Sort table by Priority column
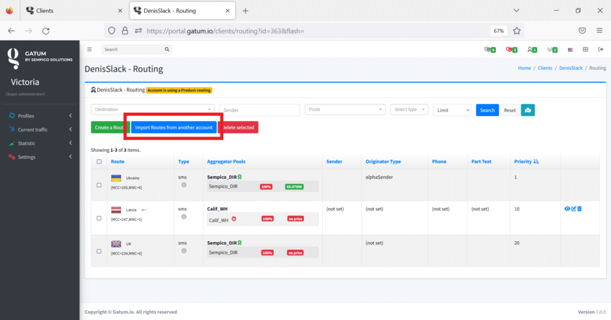Viewport: 611px width, 320px height. (526, 161)
